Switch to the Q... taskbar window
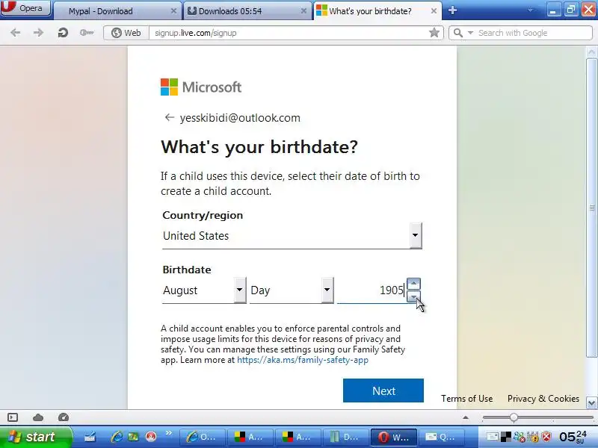 [441, 437]
